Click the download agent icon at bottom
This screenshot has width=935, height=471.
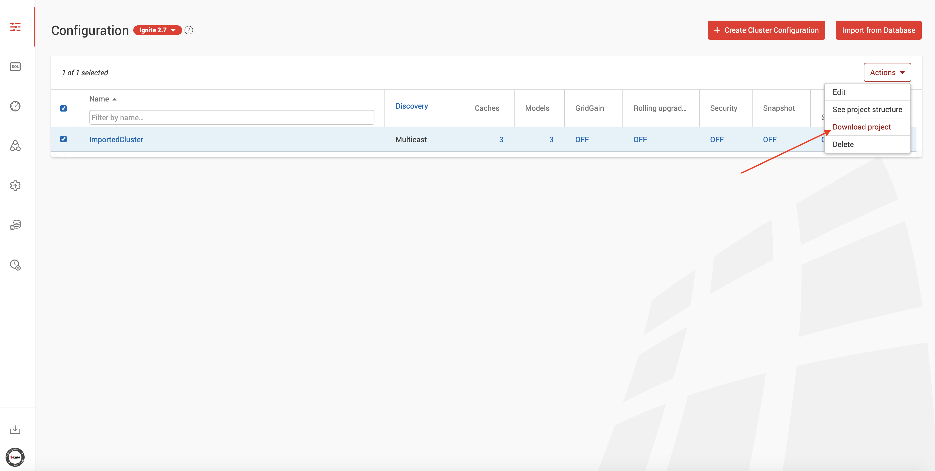(x=15, y=430)
